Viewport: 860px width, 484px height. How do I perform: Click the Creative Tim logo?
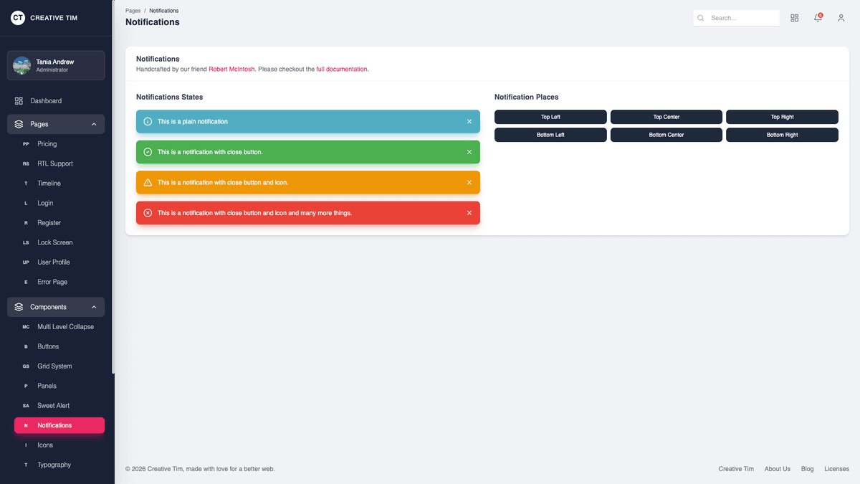click(x=18, y=17)
